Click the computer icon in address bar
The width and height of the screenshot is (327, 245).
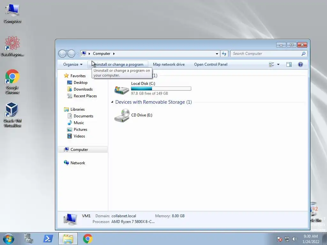(x=84, y=54)
